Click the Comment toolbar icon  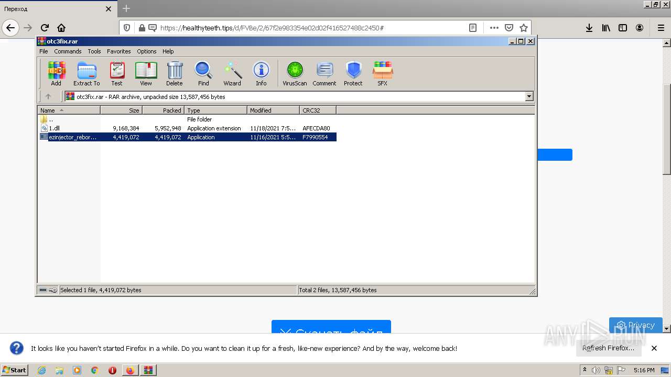pyautogui.click(x=324, y=73)
